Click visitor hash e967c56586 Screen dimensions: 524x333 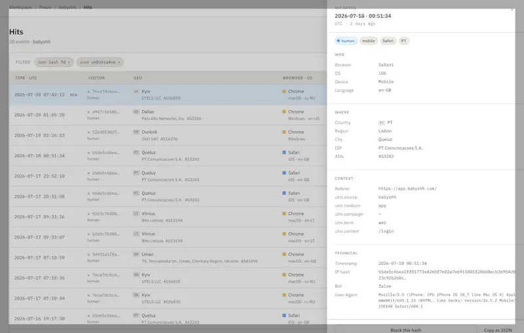coord(105,112)
